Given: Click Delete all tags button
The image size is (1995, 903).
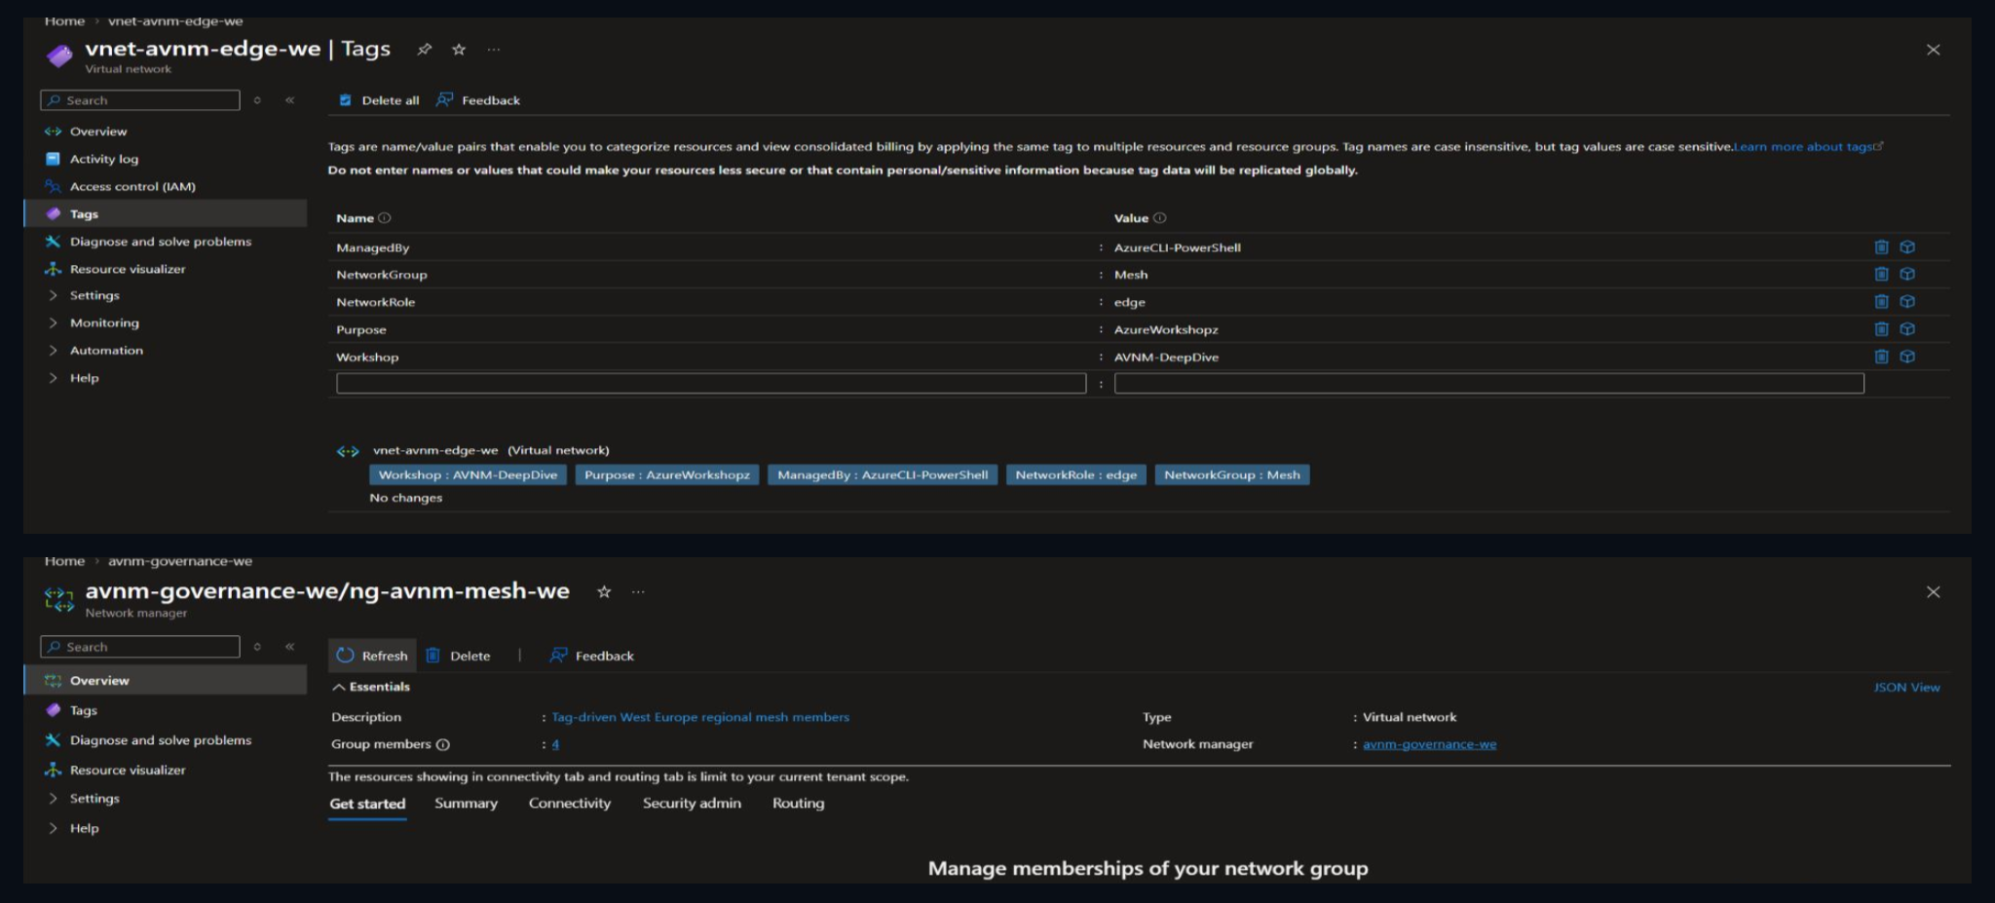Looking at the screenshot, I should pos(379,100).
